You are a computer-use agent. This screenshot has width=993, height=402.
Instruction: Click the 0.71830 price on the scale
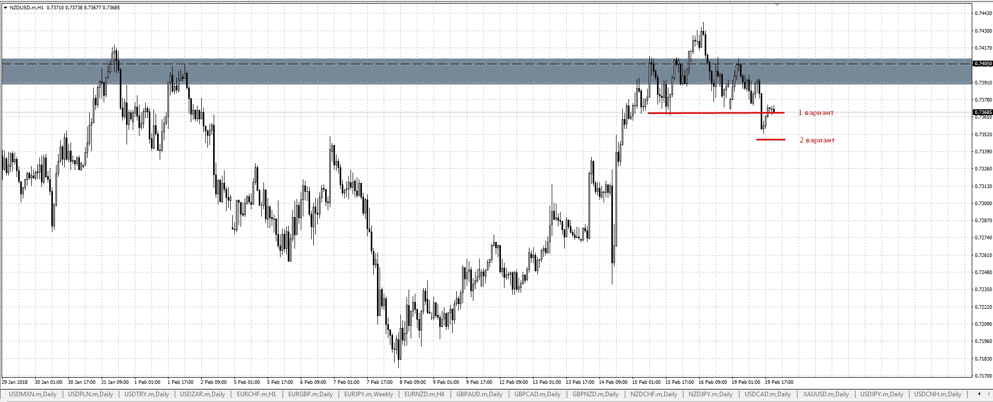(982, 358)
